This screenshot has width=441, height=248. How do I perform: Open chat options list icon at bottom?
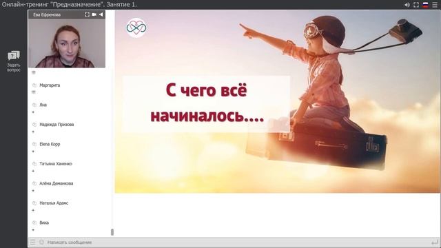tap(32, 242)
